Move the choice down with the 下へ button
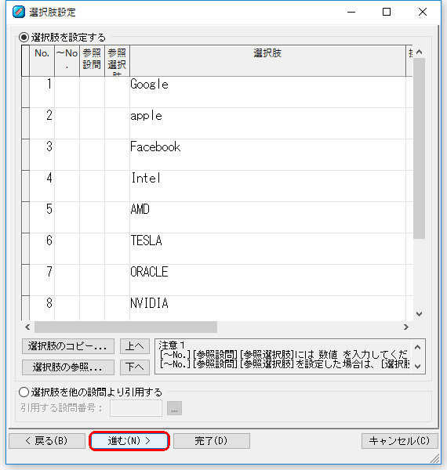 [135, 367]
